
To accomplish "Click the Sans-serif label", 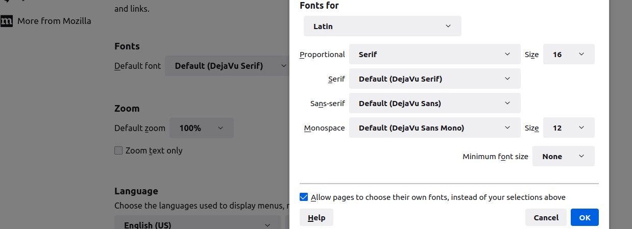I will 328,104.
